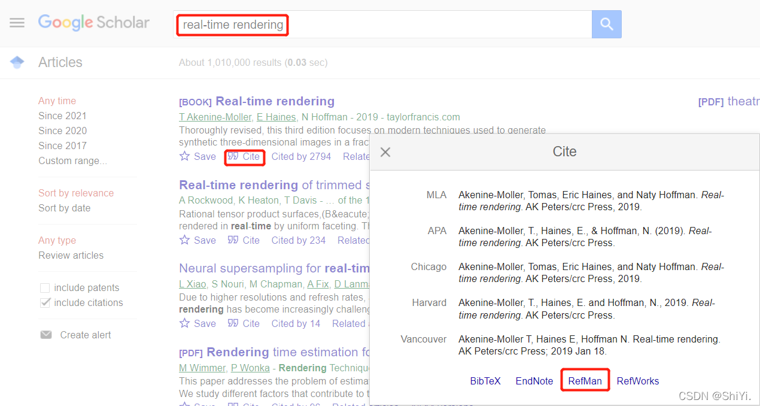Click Save in the Cited by 14 row
The height and width of the screenshot is (406, 760).
(x=205, y=323)
